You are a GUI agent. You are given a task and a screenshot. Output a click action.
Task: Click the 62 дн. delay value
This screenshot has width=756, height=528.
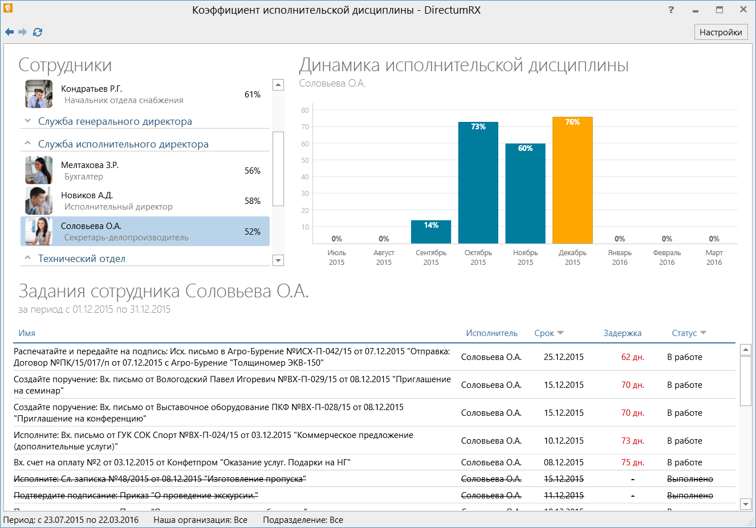click(633, 357)
